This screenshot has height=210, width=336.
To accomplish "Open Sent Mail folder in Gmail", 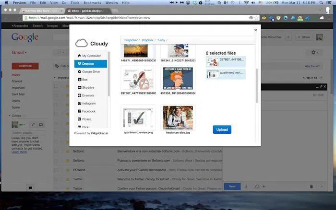I will coord(18,94).
